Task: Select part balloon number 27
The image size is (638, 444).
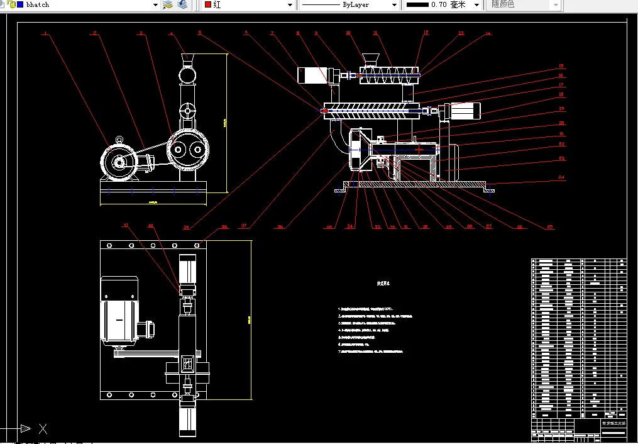Action: tap(489, 226)
